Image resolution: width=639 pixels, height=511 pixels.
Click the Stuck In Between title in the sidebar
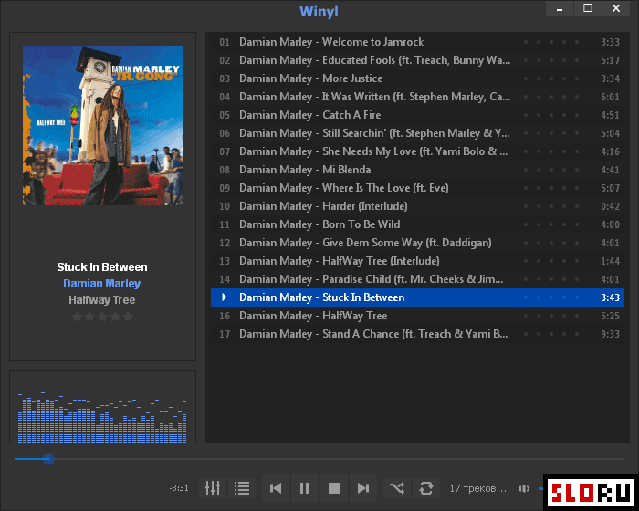tap(102, 267)
